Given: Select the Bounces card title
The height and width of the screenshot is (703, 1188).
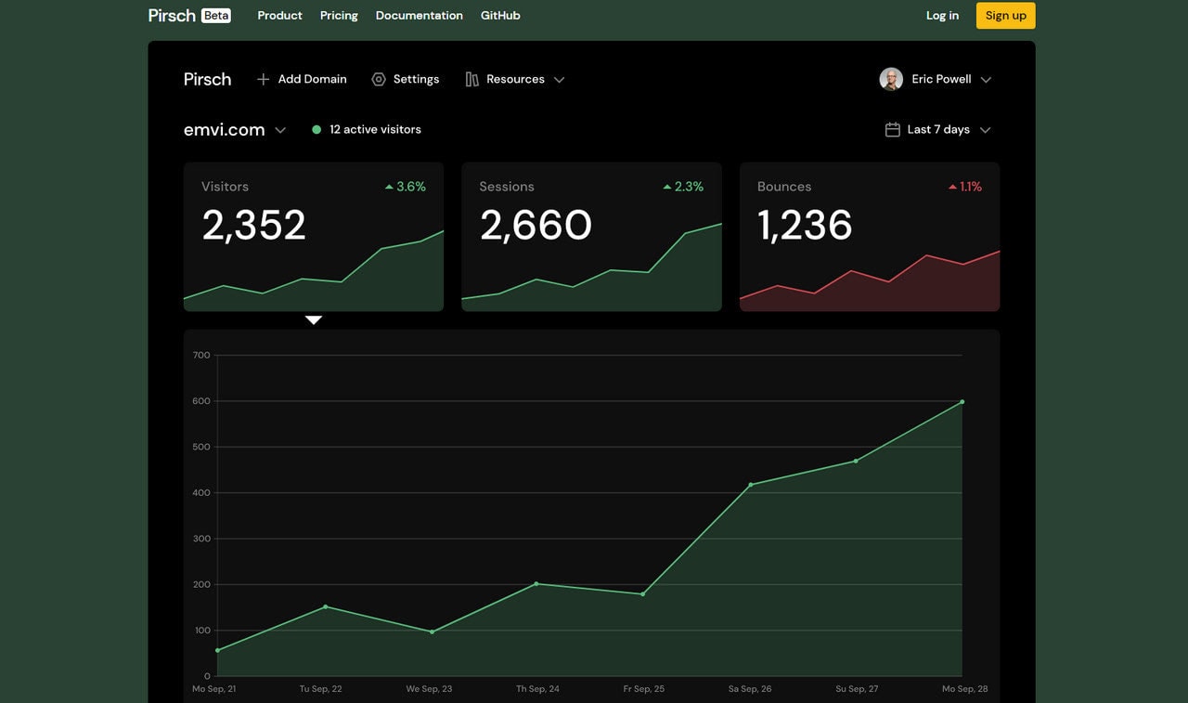Looking at the screenshot, I should click(x=783, y=187).
